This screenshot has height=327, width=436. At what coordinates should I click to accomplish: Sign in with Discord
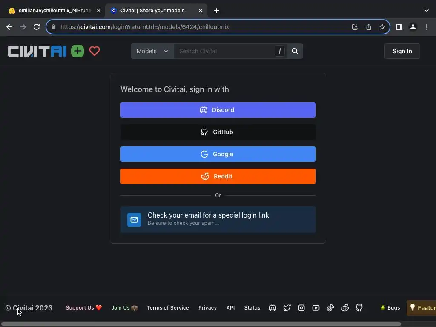click(x=218, y=110)
